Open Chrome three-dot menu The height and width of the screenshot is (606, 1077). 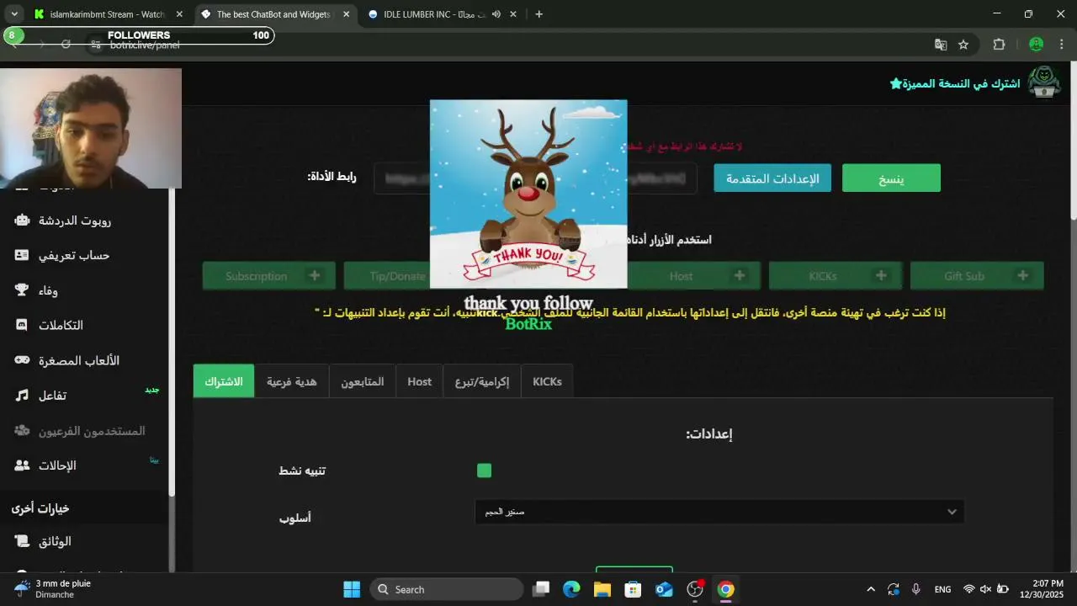(x=1061, y=45)
